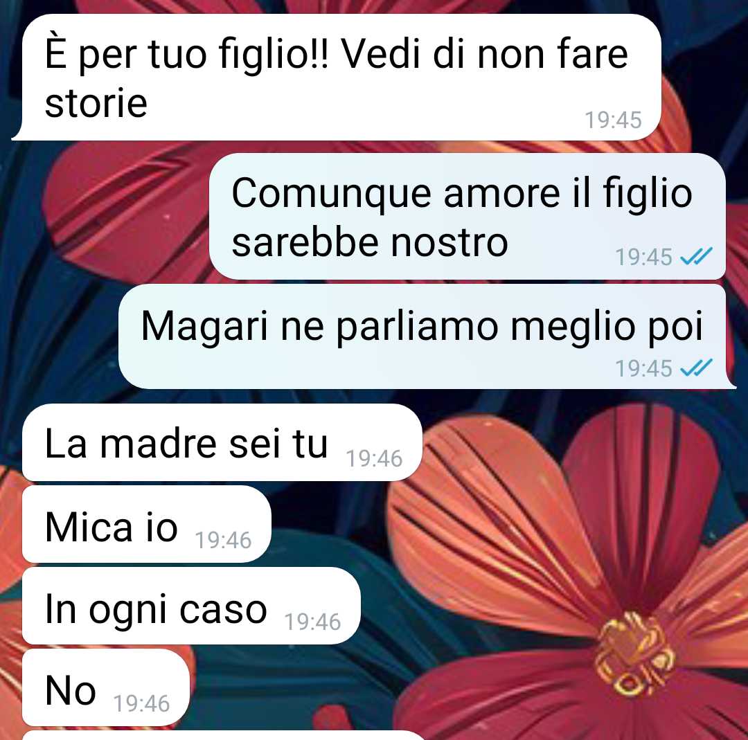
Task: Click the golden flower center on wallpaper
Action: [x=633, y=654]
